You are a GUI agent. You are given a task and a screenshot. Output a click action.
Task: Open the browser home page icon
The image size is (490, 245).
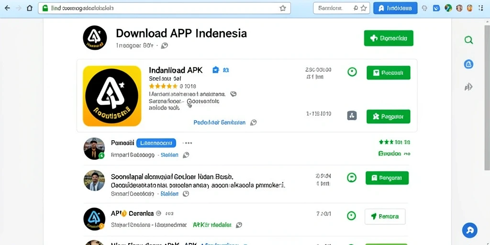coord(30,8)
